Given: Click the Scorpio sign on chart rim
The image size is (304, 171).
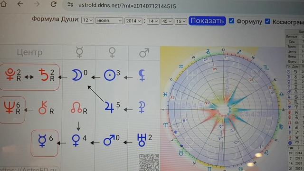Looking at the screenshot, I should (266, 67).
